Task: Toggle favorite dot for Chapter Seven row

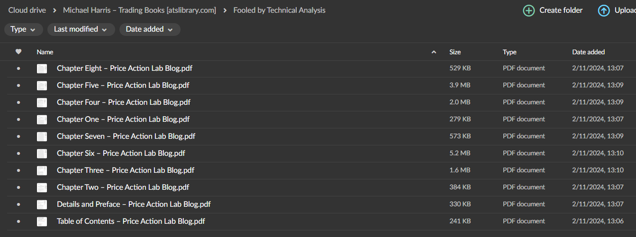Action: [18, 136]
